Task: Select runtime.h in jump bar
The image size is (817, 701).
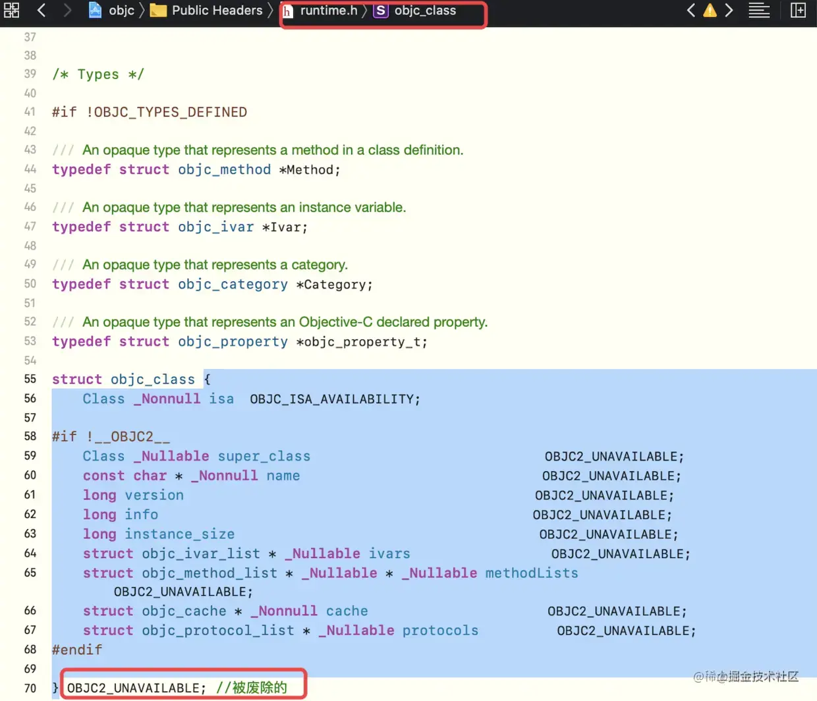Action: (x=320, y=11)
